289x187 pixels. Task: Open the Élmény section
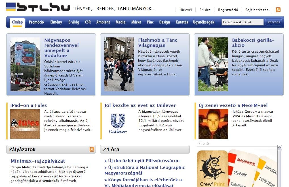click(x=56, y=22)
